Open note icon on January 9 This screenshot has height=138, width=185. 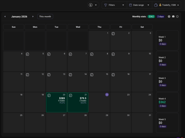(113, 54)
